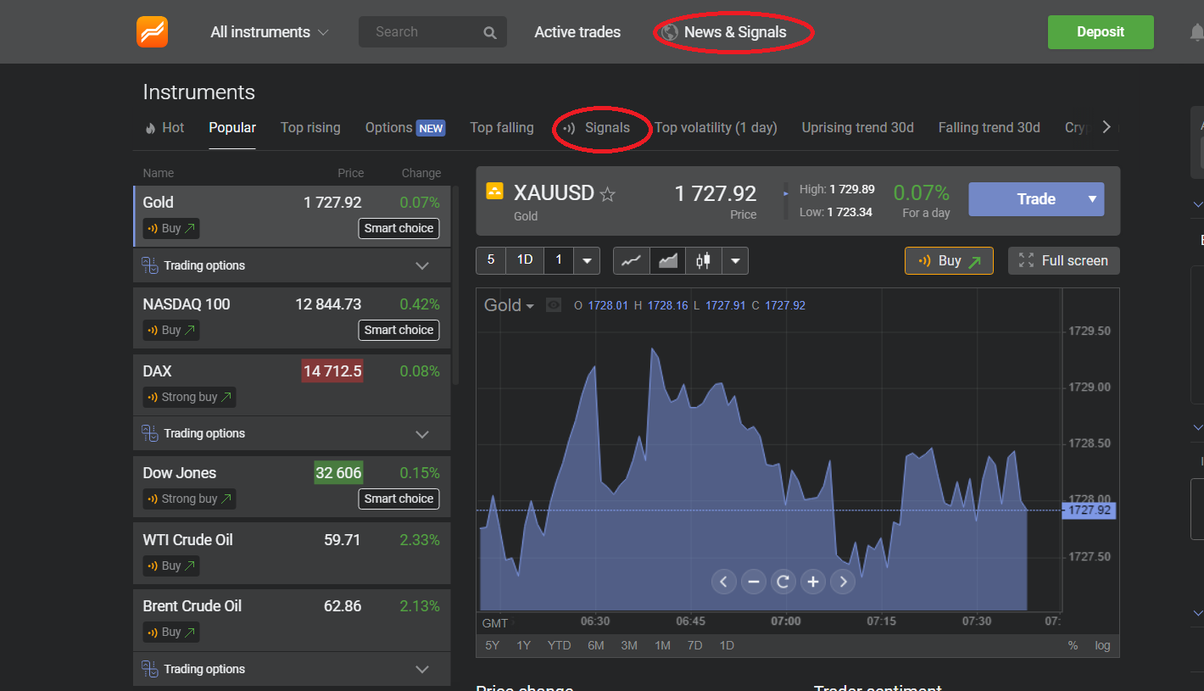Zoom in the chart with plus icon

point(812,582)
